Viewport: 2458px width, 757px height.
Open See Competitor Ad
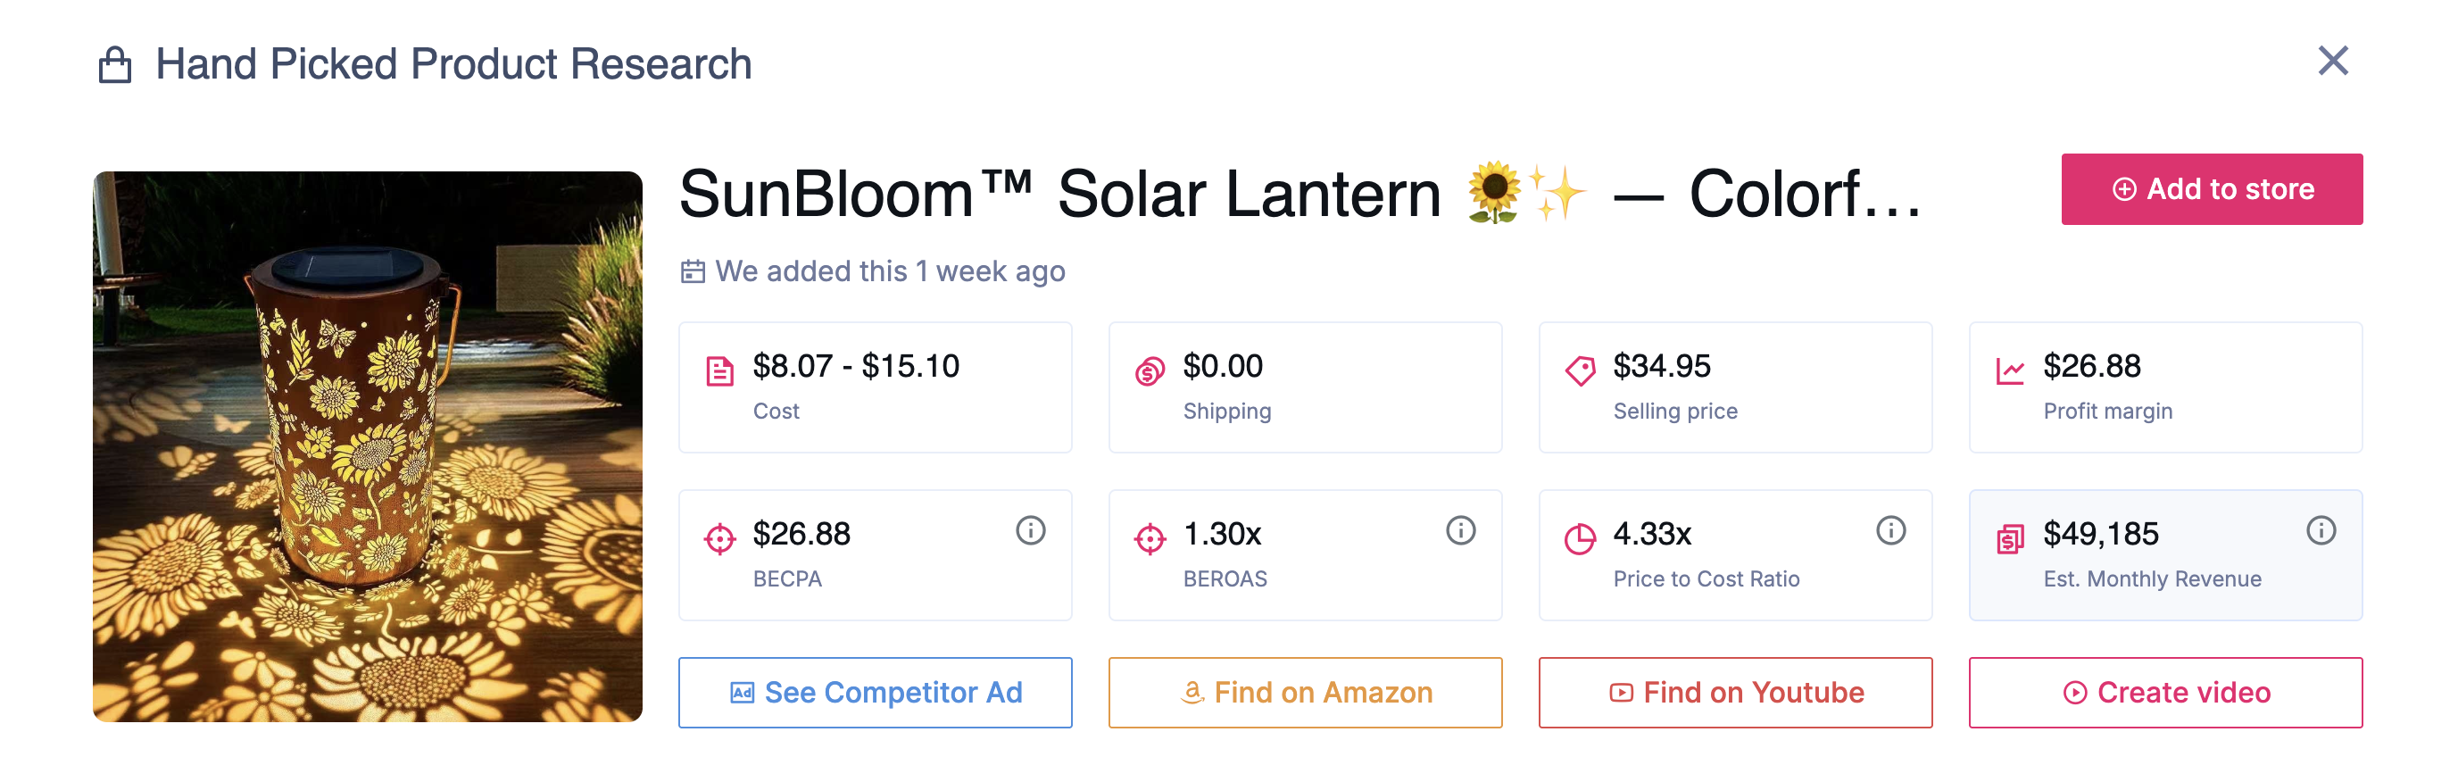click(875, 693)
